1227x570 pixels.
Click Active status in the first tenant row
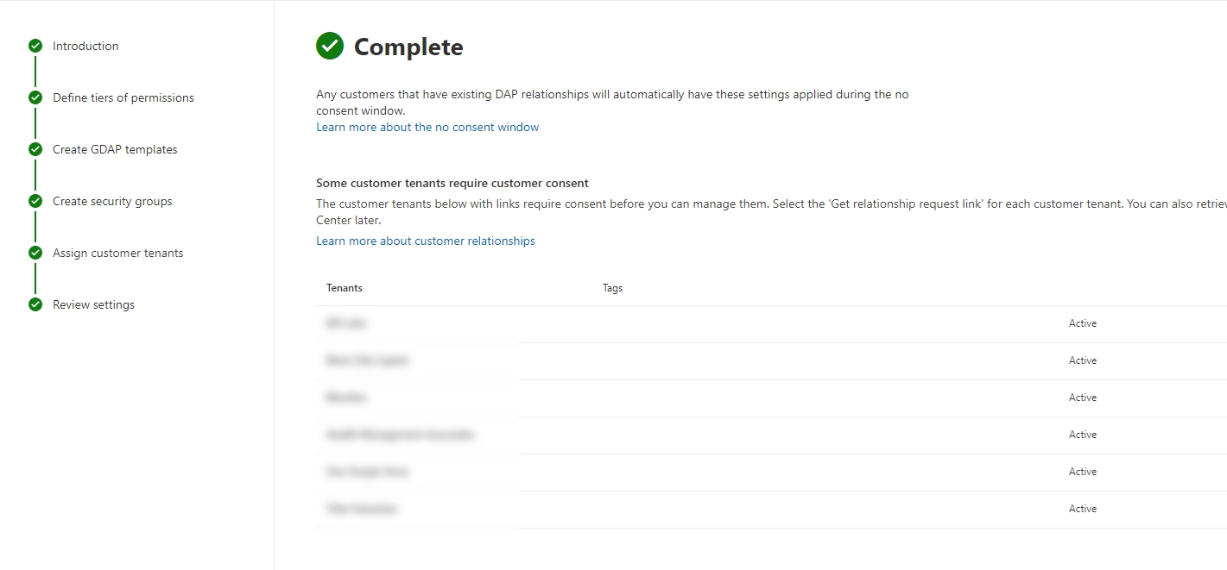[x=1083, y=323]
